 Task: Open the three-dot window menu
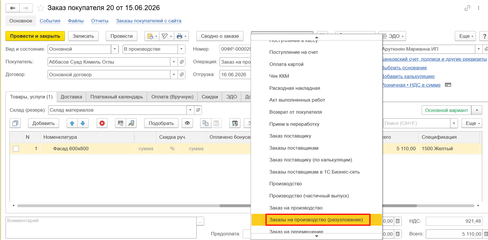tap(478, 8)
